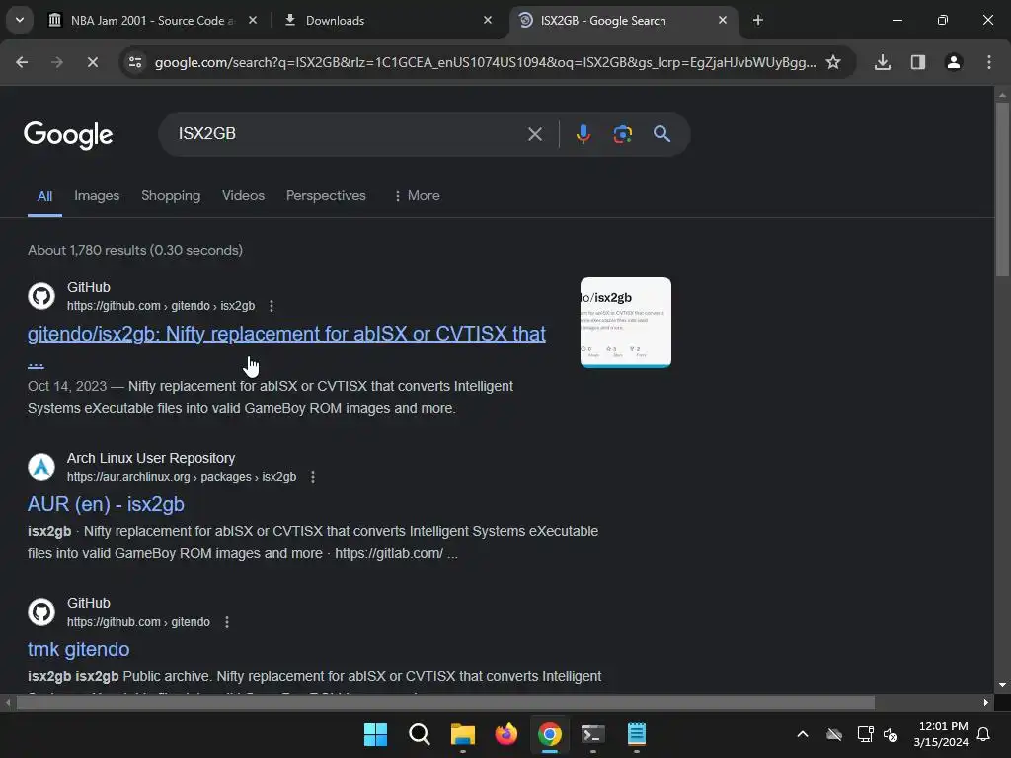Click GitHub favicon of tmk gitendo result
1011x758 pixels.
pos(41,612)
